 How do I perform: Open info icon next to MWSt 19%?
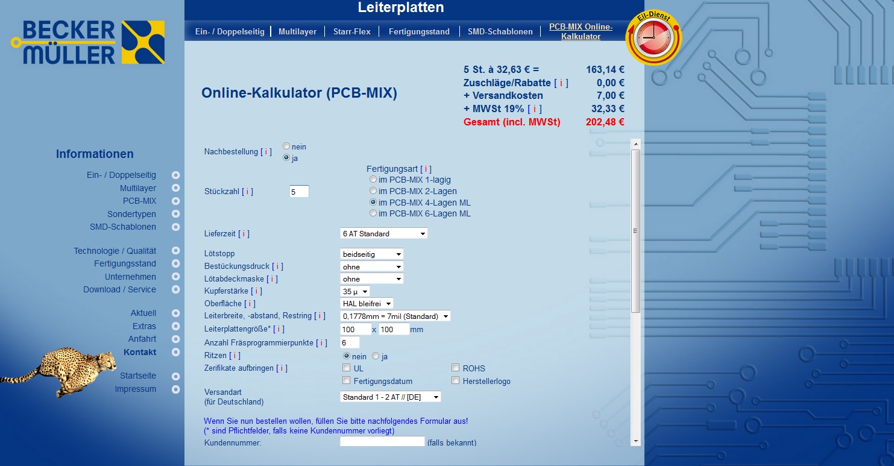click(535, 109)
